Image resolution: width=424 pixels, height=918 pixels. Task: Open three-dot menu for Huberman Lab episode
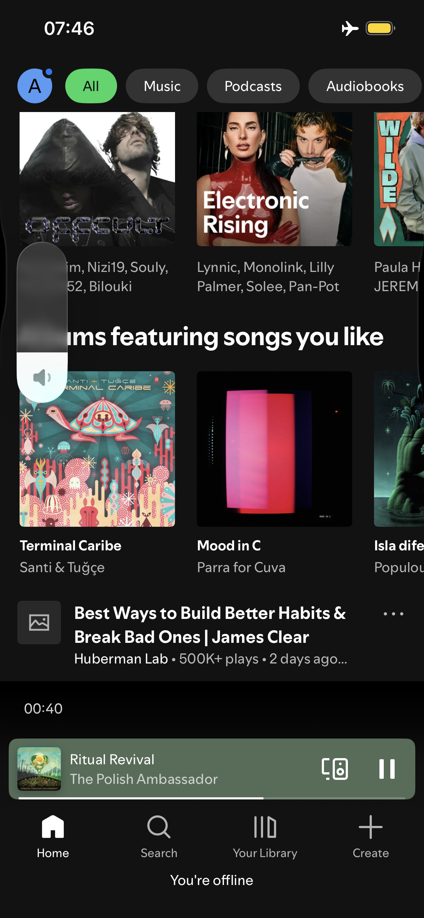pos(394,614)
